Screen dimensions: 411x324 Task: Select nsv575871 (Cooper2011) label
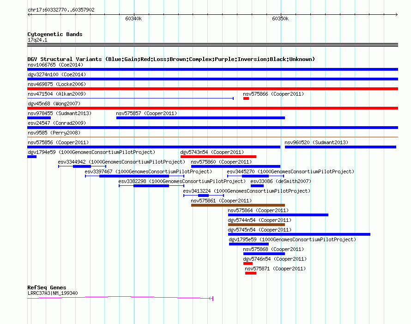275,269
